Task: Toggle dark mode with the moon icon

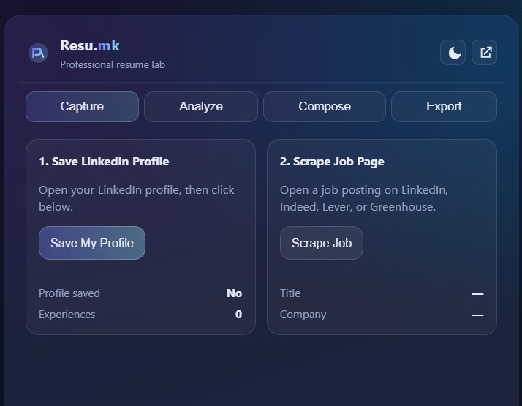Action: (x=453, y=52)
